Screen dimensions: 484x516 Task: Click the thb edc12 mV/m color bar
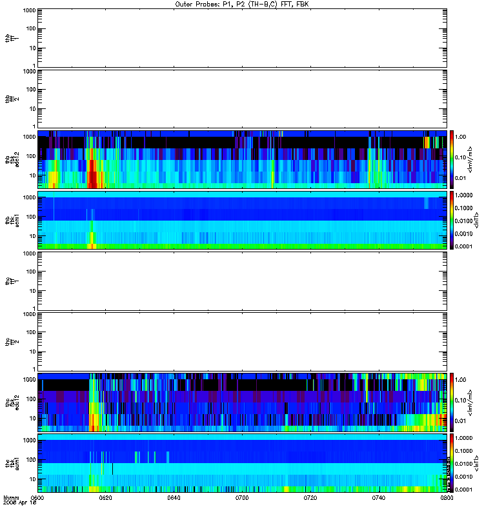(x=452, y=159)
